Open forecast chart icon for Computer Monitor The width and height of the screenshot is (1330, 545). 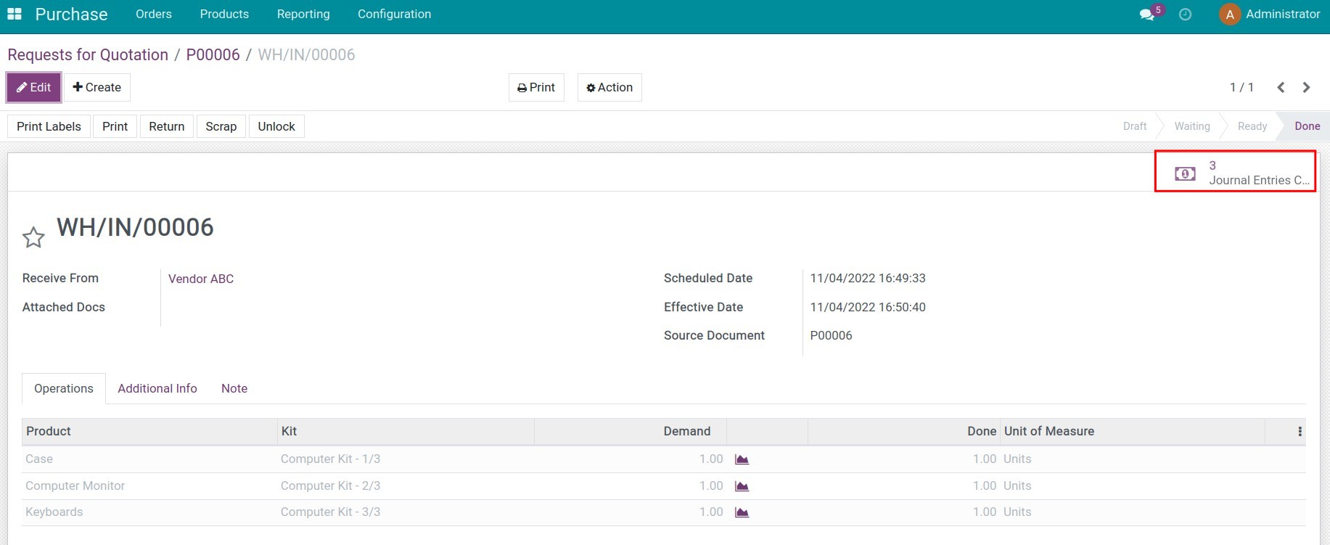click(x=742, y=486)
